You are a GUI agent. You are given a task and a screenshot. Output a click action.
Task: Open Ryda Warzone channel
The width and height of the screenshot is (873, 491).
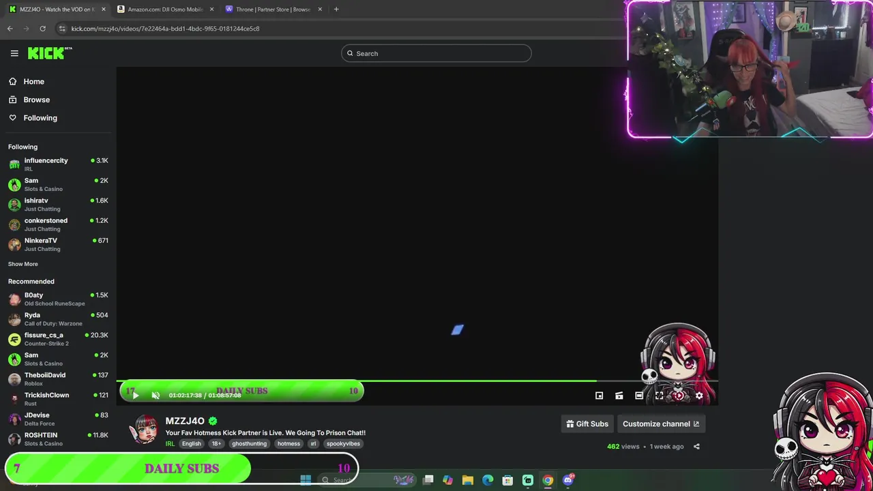(x=58, y=319)
